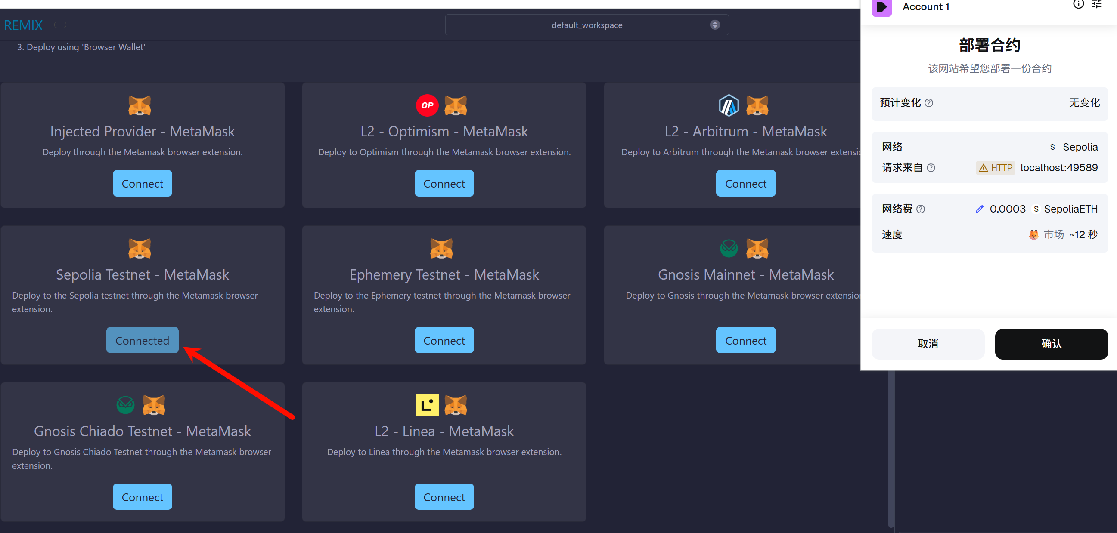Open the default_workspace dropdown

586,25
